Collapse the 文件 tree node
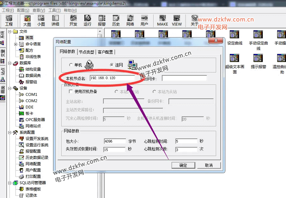Viewport: 286px width, 198px height. point(10,32)
